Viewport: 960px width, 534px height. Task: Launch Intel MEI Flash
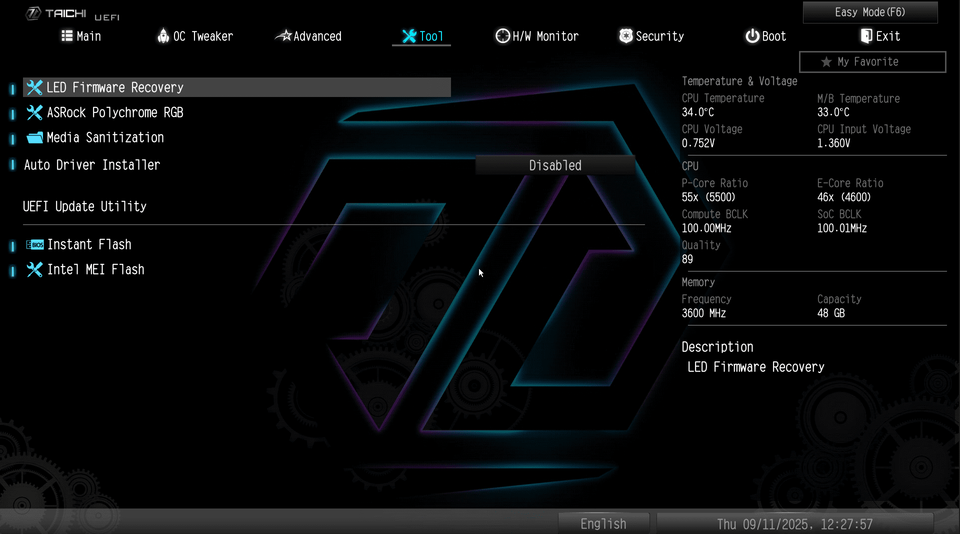pos(95,269)
